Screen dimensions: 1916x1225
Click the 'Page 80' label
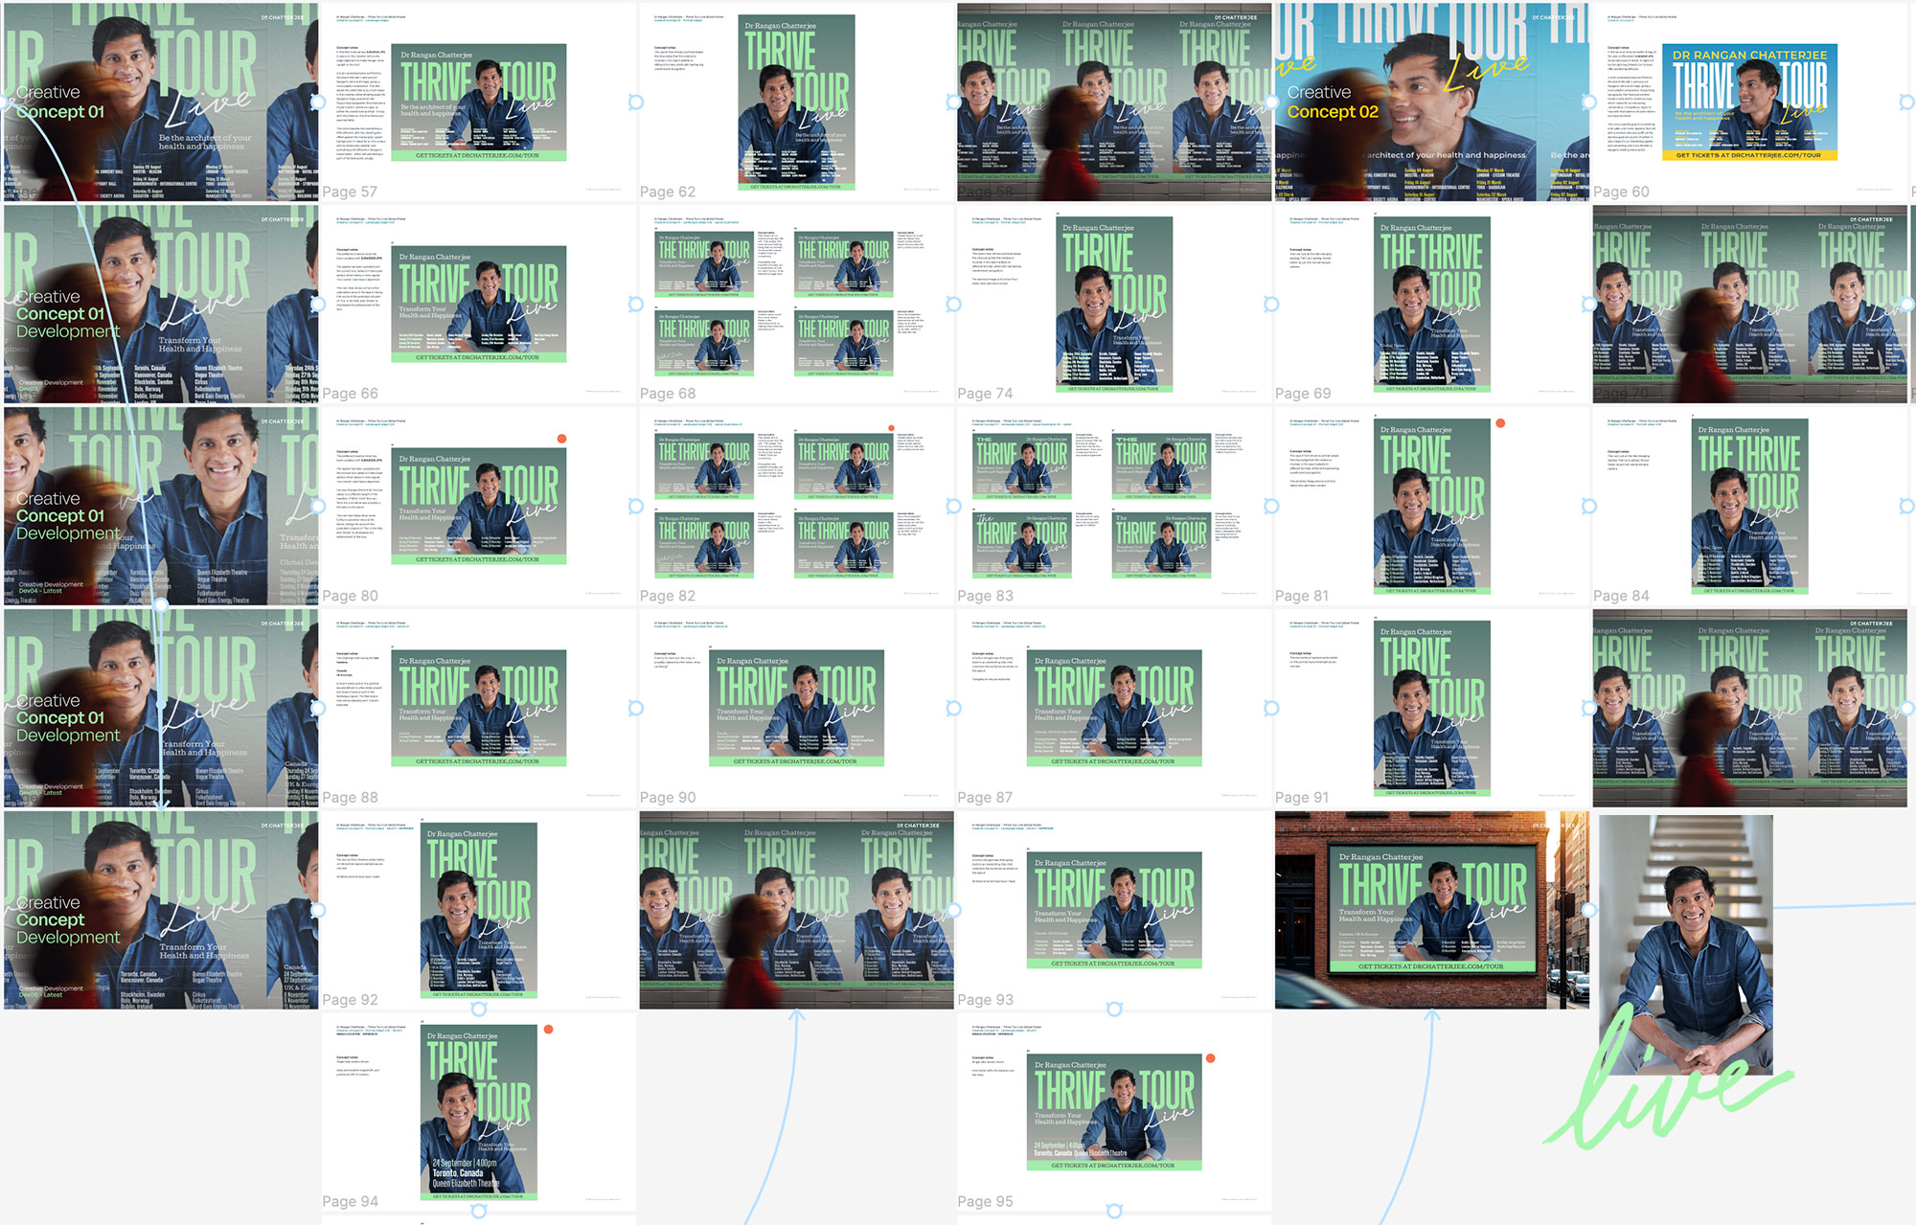point(350,596)
